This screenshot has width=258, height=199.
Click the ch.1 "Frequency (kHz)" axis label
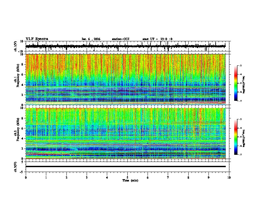tap(18, 75)
